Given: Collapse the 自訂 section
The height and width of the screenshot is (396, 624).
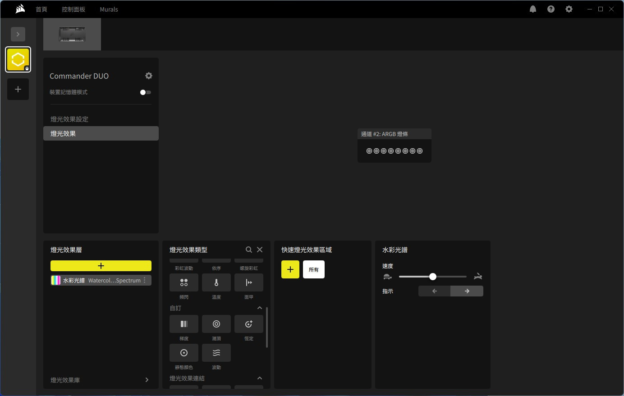Looking at the screenshot, I should (x=260, y=308).
